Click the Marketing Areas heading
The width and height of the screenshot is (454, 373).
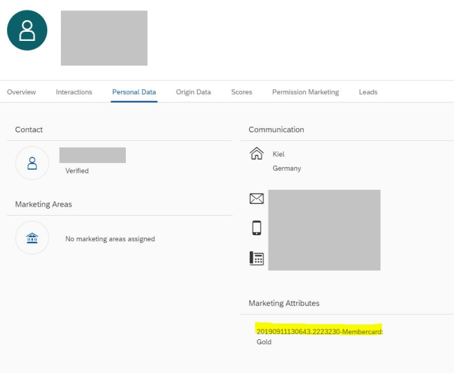point(43,204)
